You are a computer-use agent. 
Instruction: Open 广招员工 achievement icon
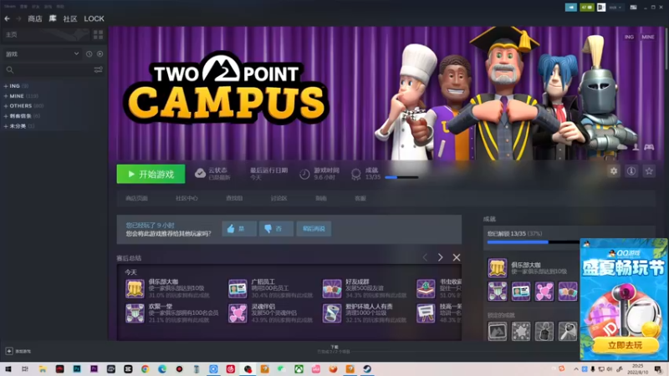(237, 288)
